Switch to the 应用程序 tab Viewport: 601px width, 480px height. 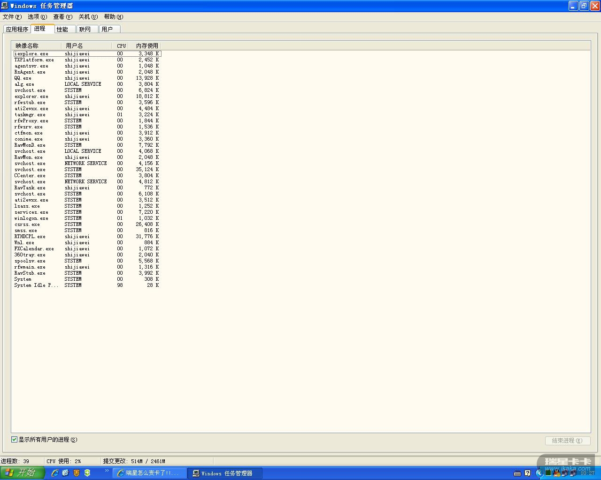point(17,29)
